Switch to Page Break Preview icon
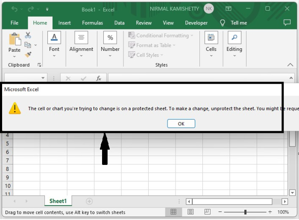 tap(207, 212)
